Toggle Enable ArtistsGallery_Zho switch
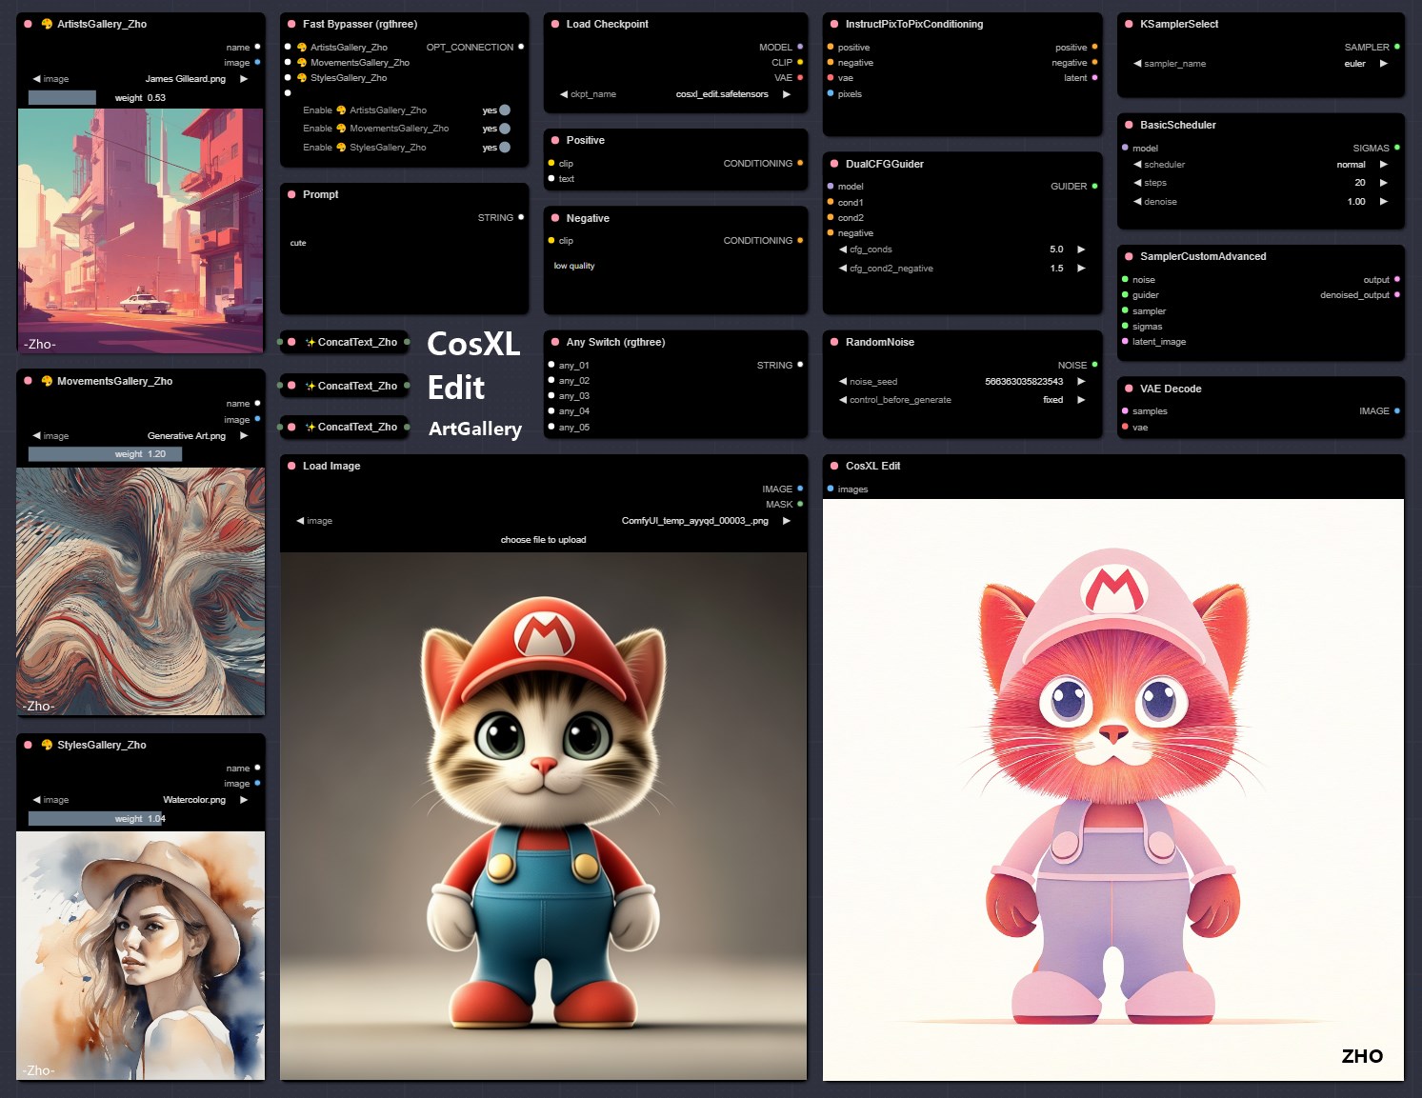 point(504,110)
